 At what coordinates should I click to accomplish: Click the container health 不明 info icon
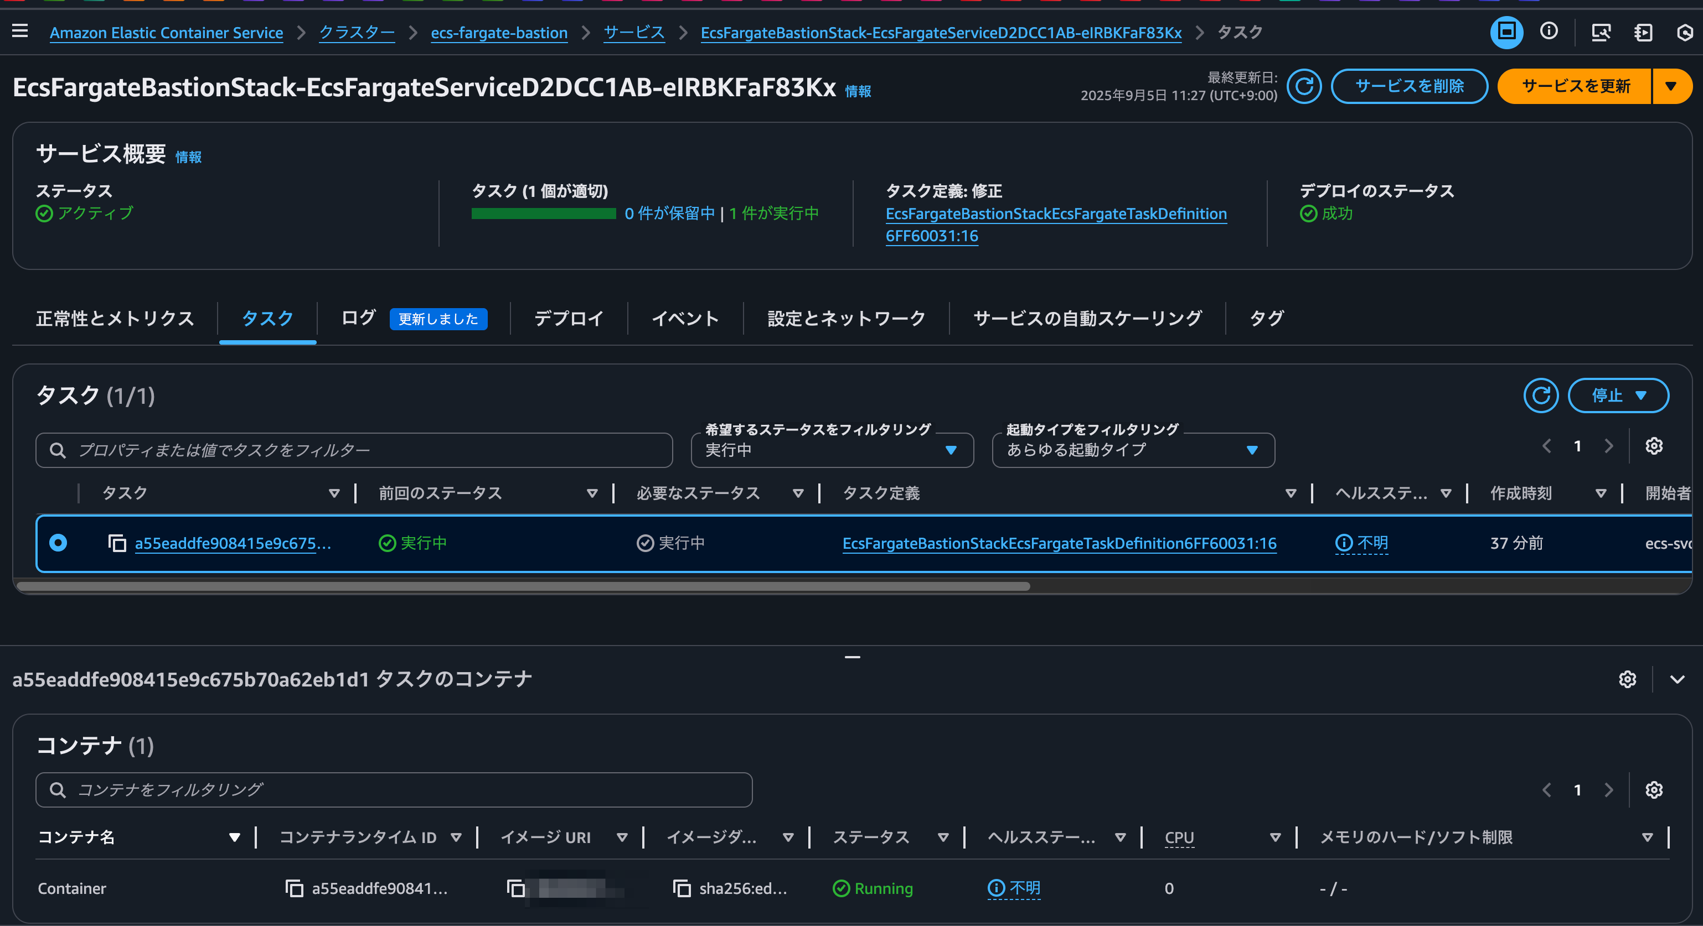point(995,888)
